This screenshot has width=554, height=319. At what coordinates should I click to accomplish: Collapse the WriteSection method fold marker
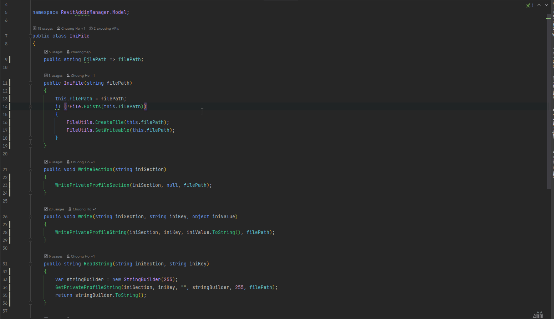(x=30, y=170)
